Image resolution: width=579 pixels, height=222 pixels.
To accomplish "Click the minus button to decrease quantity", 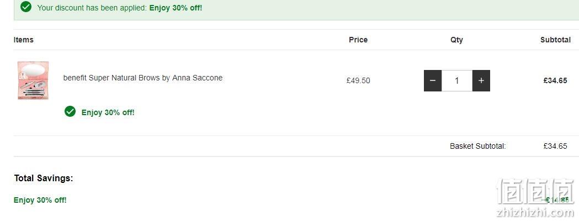I will point(433,81).
